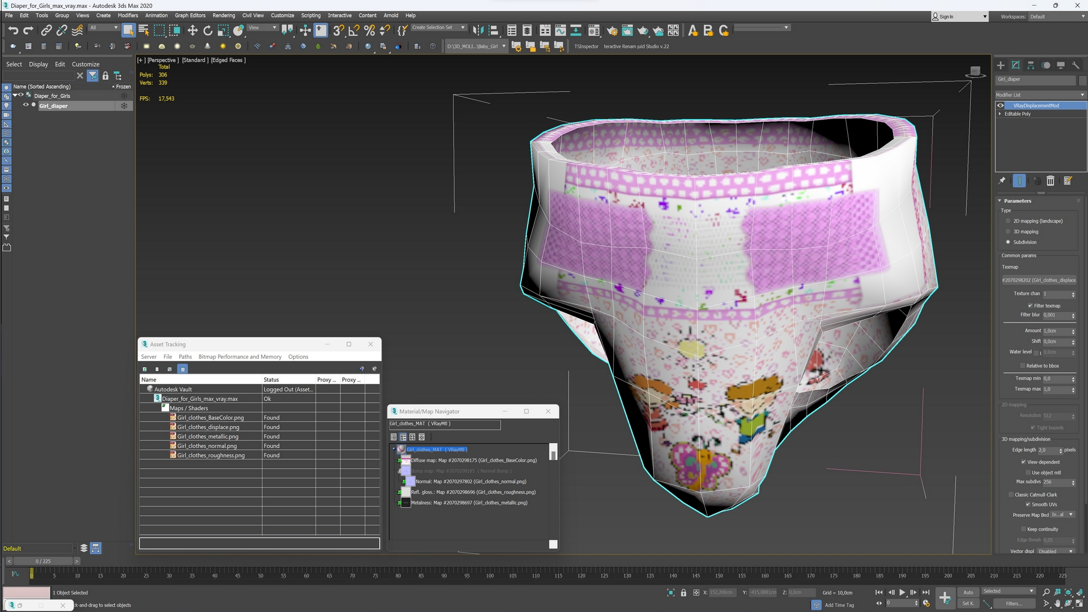Image resolution: width=1088 pixels, height=612 pixels.
Task: Expand the Editable Poly stack entry
Action: point(1000,114)
